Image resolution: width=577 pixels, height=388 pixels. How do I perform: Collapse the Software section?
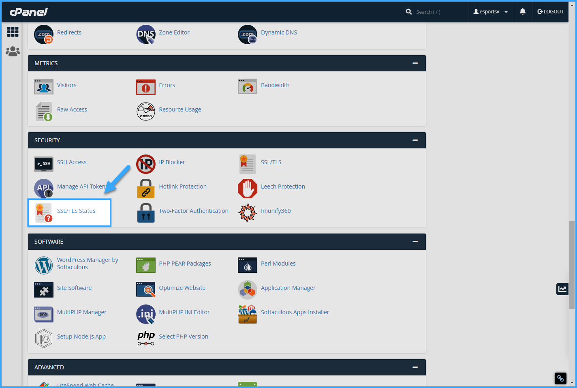[x=415, y=242]
